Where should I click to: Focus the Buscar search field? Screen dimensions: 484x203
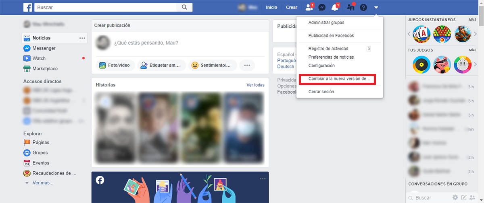[x=106, y=7]
